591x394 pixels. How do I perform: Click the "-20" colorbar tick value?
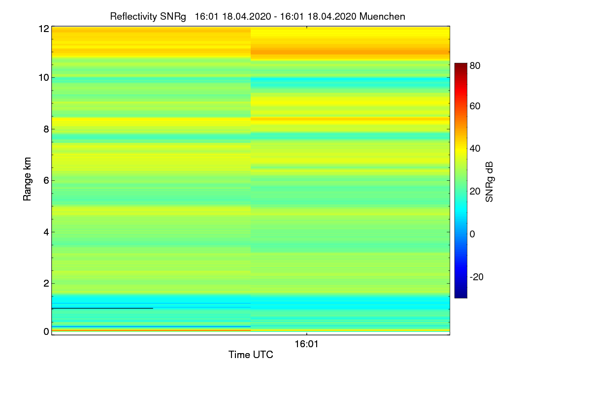(476, 277)
